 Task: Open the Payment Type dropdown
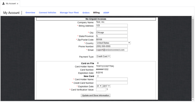point(103,56)
